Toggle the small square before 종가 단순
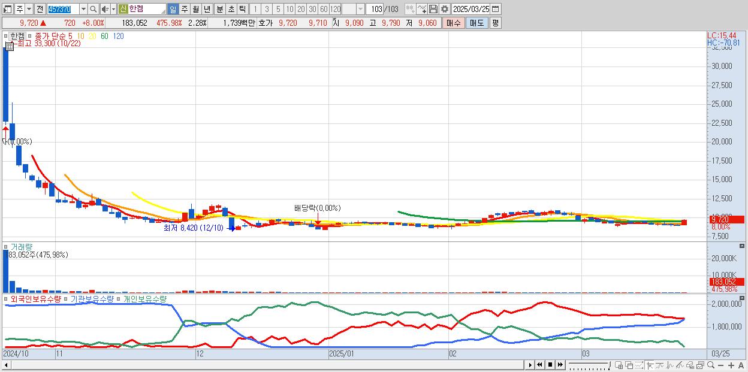This screenshot has width=748, height=372. pyautogui.click(x=31, y=36)
